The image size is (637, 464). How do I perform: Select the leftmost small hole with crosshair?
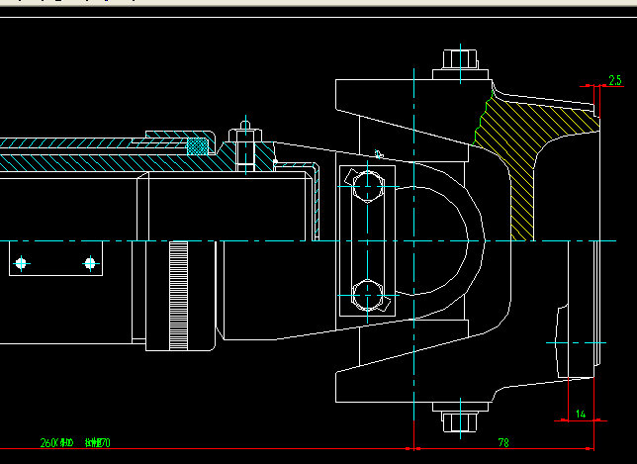pos(22,262)
